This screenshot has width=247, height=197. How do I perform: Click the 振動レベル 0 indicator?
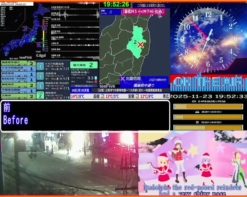pyautogui.click(x=111, y=12)
